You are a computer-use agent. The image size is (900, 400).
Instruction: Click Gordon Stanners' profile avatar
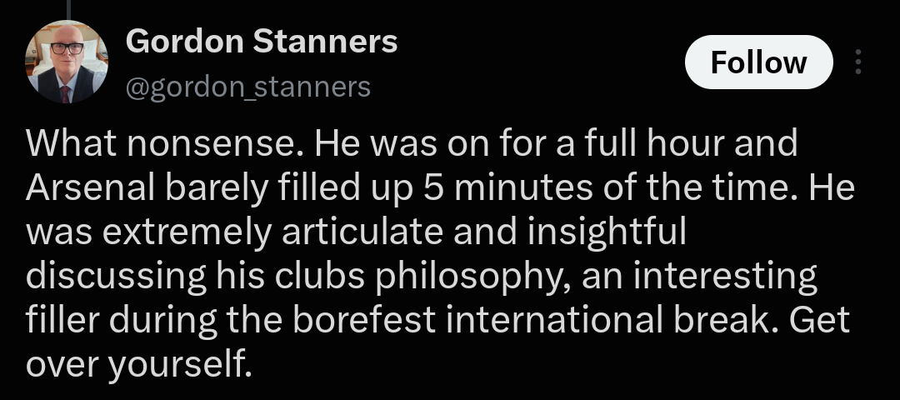tap(66, 62)
